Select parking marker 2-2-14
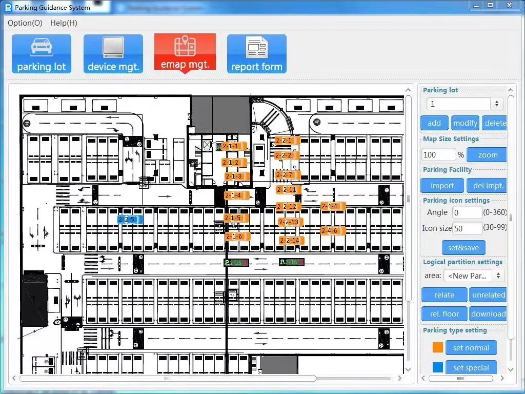Image resolution: width=525 pixels, height=394 pixels. [x=291, y=240]
